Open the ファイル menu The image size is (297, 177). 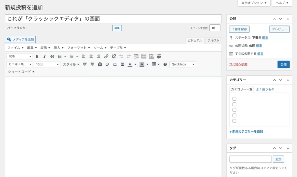point(15,48)
